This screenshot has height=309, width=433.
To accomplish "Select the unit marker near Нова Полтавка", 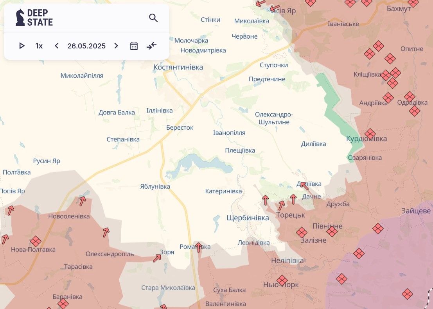I will point(36,241).
